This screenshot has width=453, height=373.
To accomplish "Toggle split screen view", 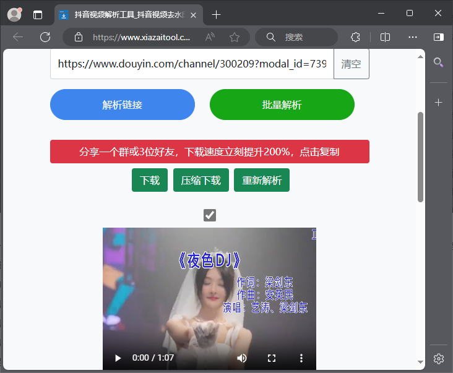I will point(385,37).
